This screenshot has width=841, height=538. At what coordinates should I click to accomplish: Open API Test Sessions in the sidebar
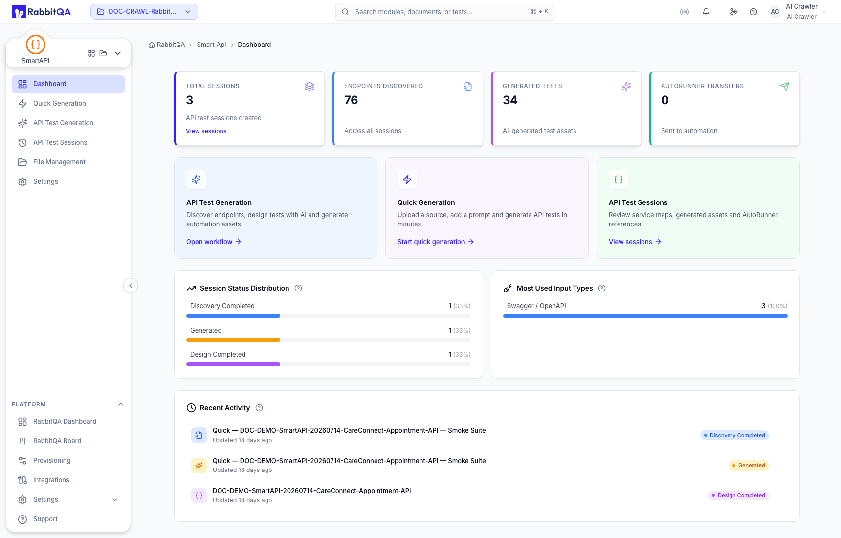68,143
